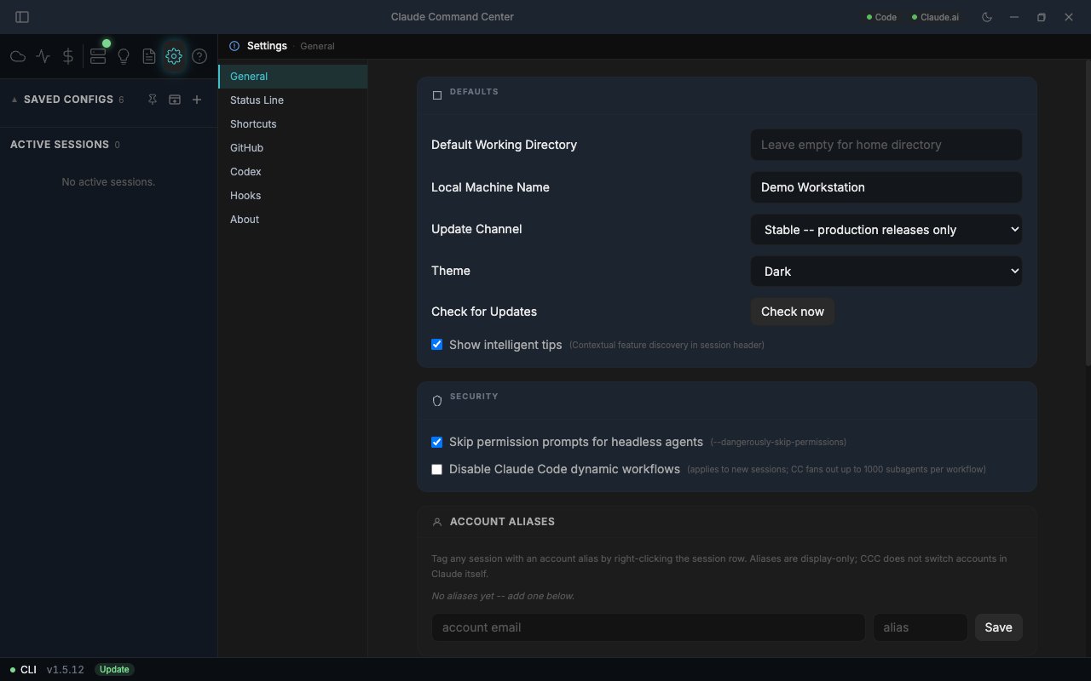The width and height of the screenshot is (1091, 681).
Task: Click the server stack icon
Action: click(x=98, y=56)
